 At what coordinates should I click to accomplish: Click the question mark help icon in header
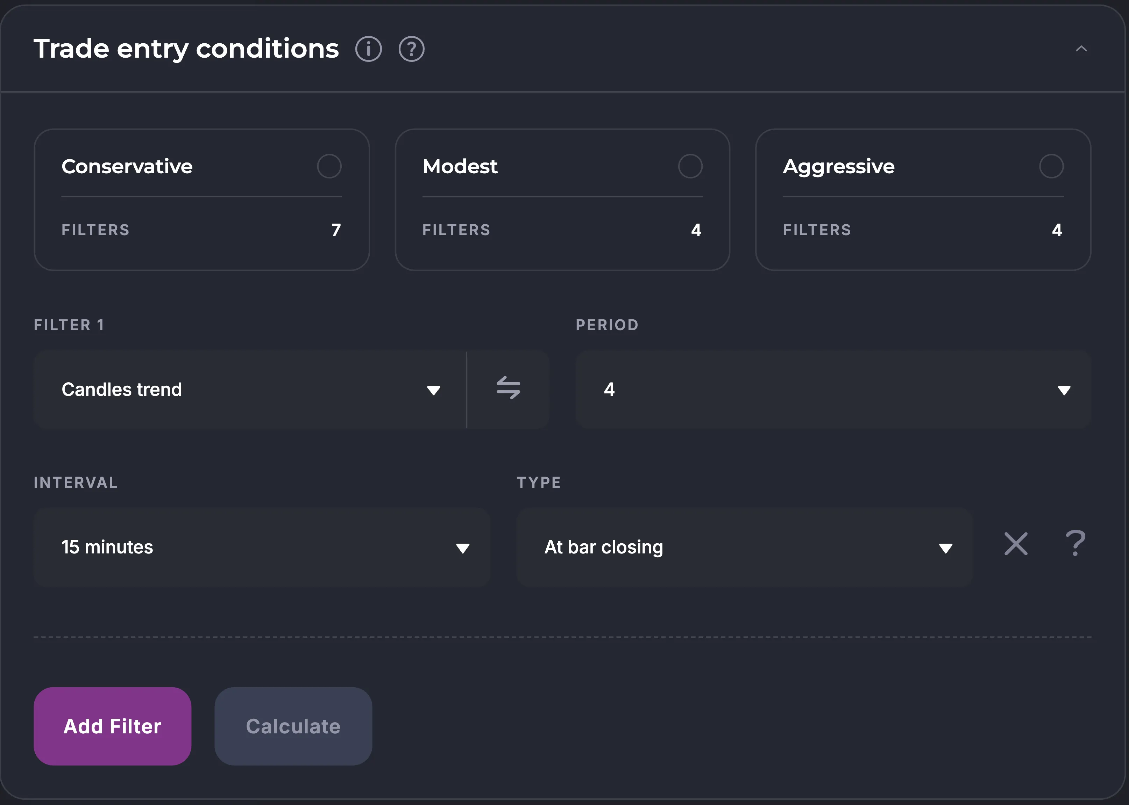(x=411, y=49)
